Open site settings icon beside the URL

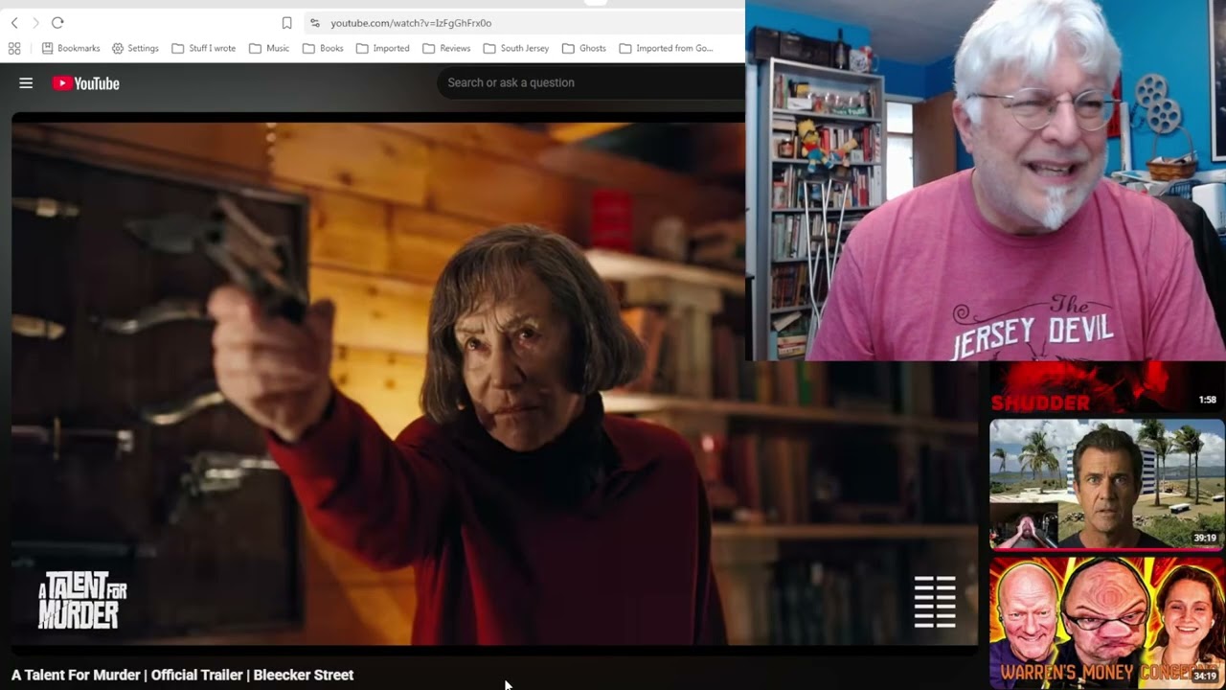click(x=314, y=23)
